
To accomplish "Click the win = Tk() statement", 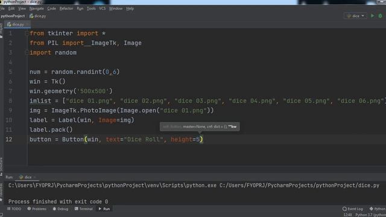I will point(47,81).
